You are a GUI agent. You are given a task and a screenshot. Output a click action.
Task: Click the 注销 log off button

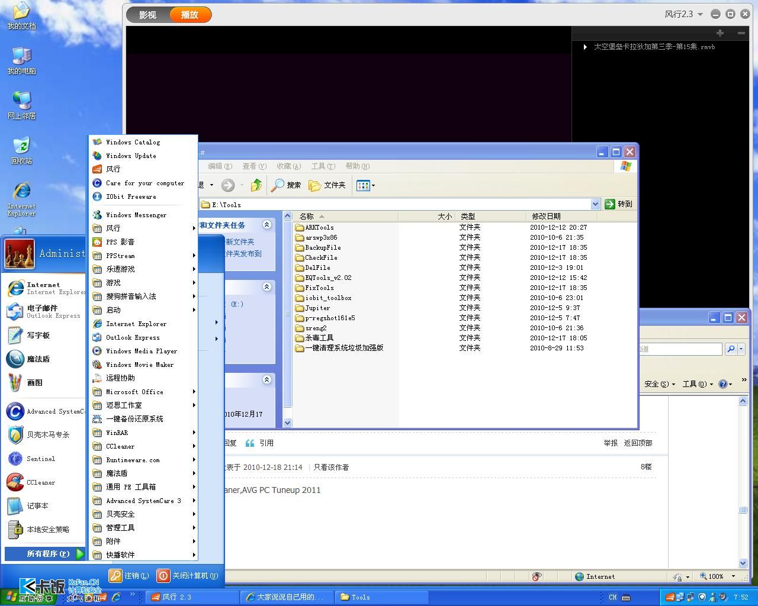(x=129, y=575)
